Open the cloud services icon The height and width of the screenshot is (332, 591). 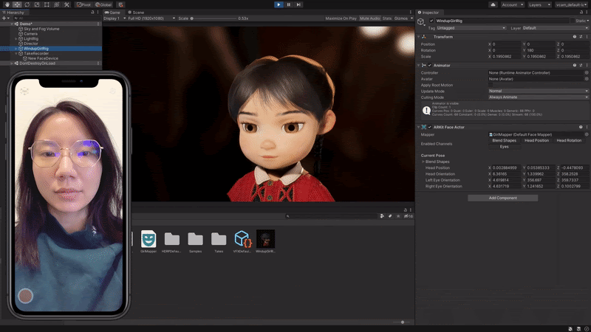pyautogui.click(x=493, y=4)
